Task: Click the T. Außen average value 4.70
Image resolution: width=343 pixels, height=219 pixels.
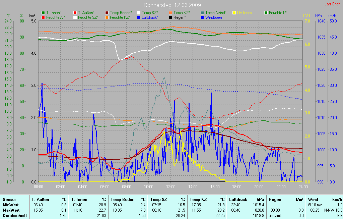Action: tap(63, 216)
